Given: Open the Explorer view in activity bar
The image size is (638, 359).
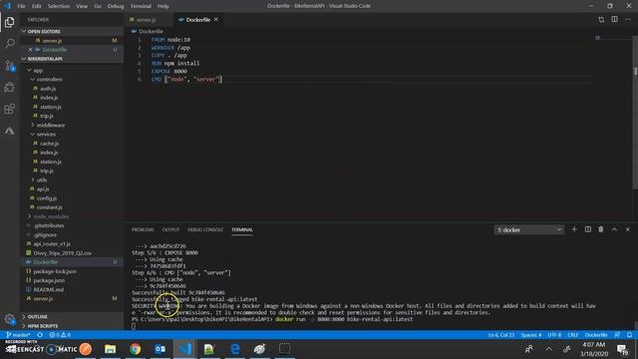Looking at the screenshot, I should pyautogui.click(x=9, y=22).
